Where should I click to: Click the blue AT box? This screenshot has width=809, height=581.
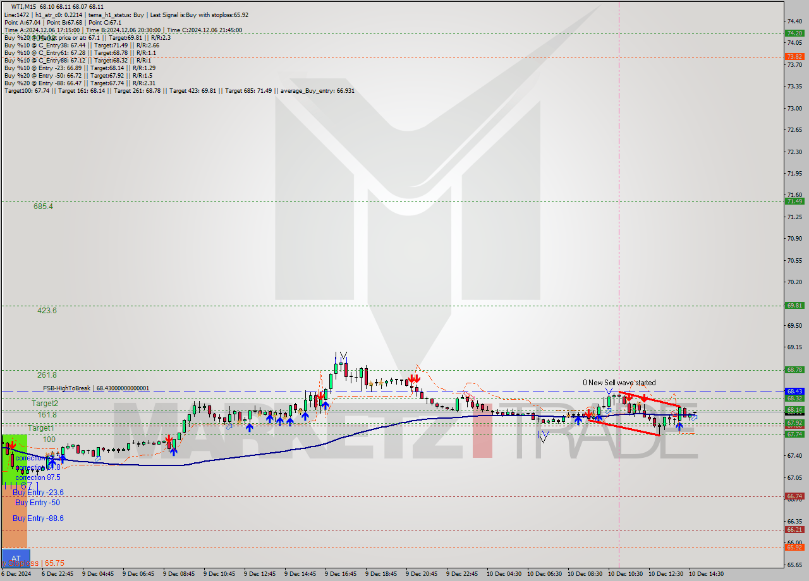click(x=16, y=558)
